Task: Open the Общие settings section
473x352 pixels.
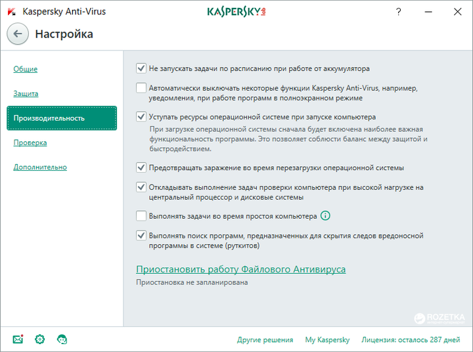Action: pyautogui.click(x=26, y=69)
